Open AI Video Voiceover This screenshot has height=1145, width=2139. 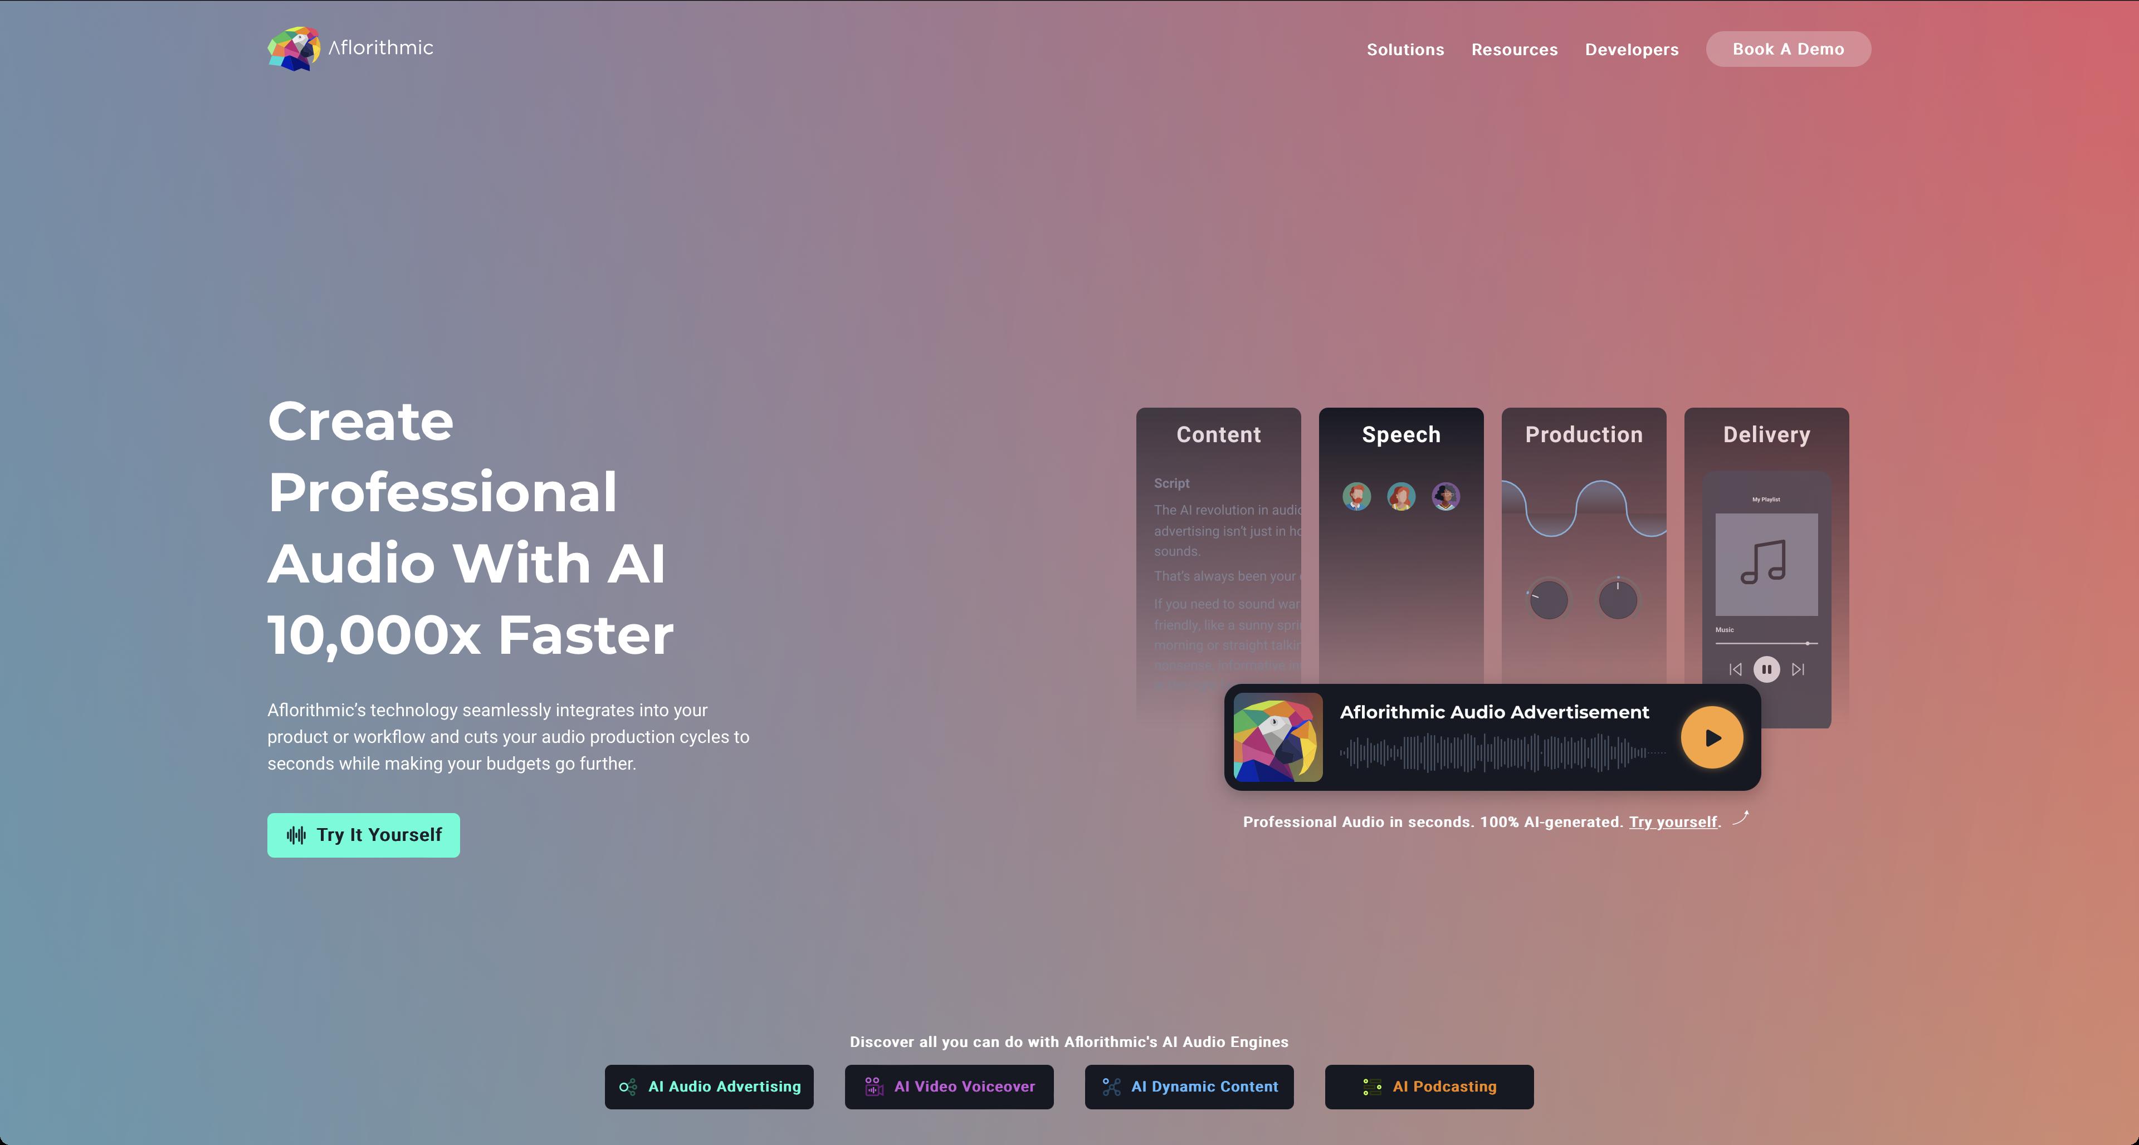tap(949, 1087)
